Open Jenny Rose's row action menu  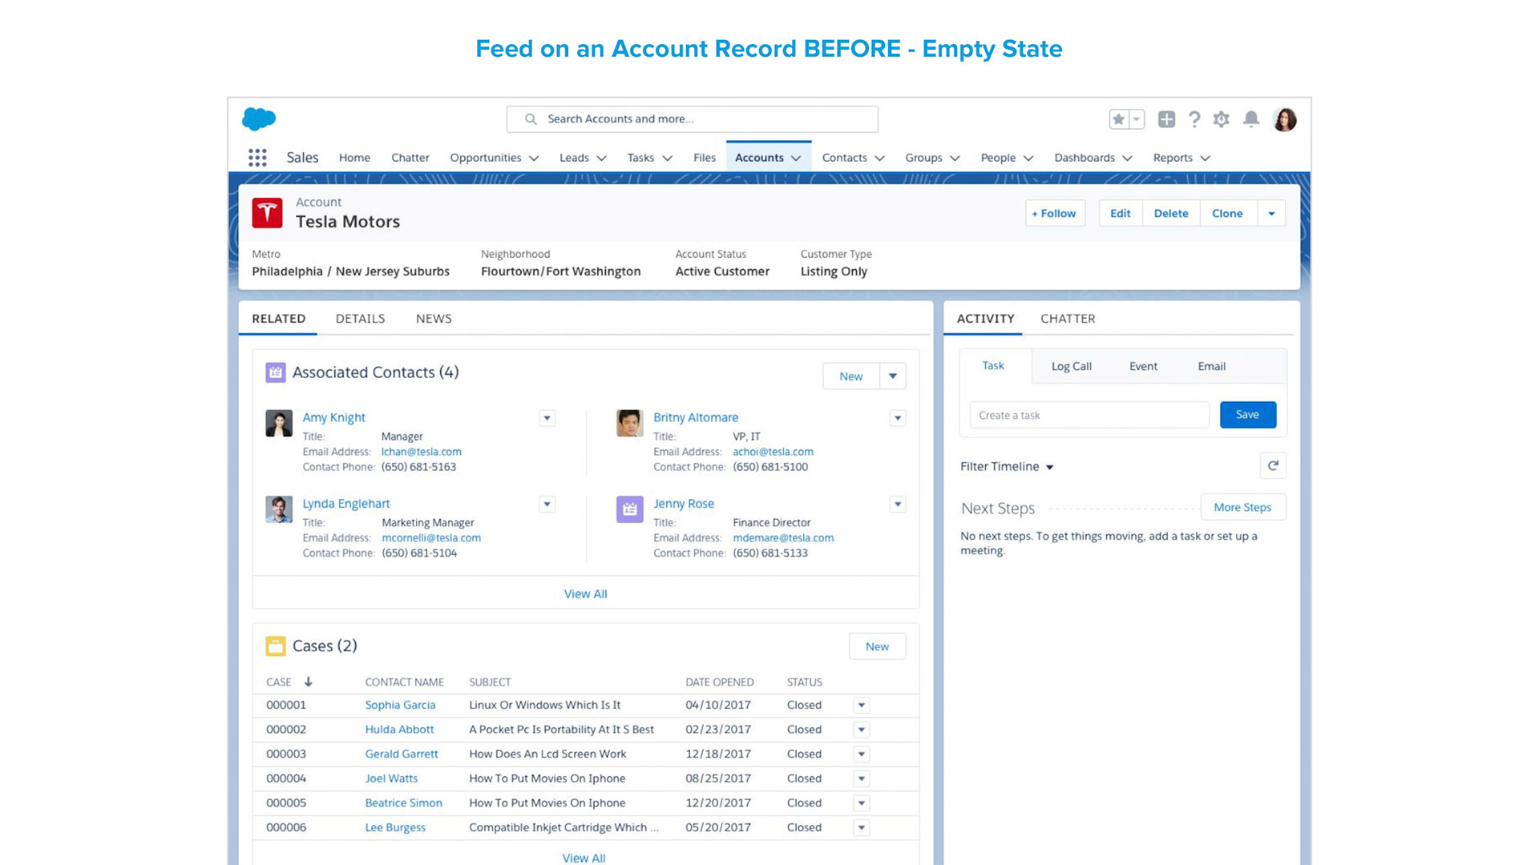coord(898,505)
